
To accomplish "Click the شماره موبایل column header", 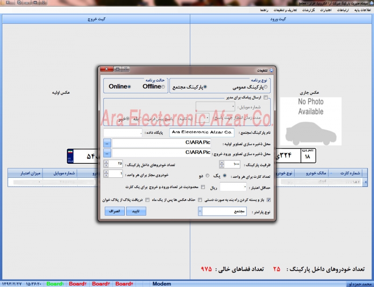I will (x=60, y=173).
